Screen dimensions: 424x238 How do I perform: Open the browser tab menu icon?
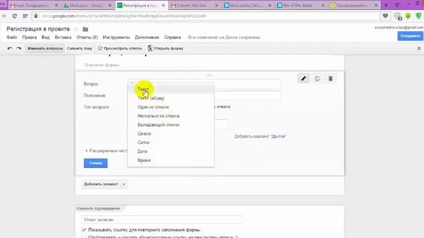tap(397, 5)
